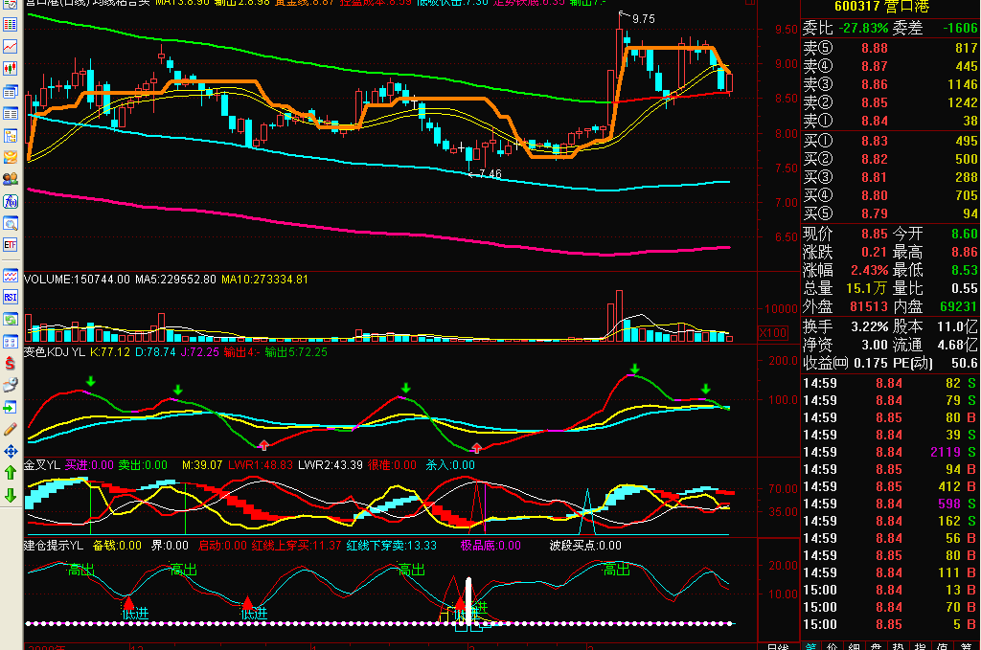Image resolution: width=981 pixels, height=650 pixels.
Task: Click the 变色KDJ YL indicator label
Action: [55, 352]
